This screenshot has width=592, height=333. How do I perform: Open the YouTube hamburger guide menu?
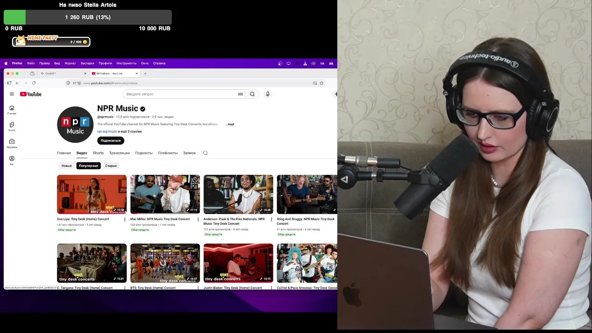(12, 94)
